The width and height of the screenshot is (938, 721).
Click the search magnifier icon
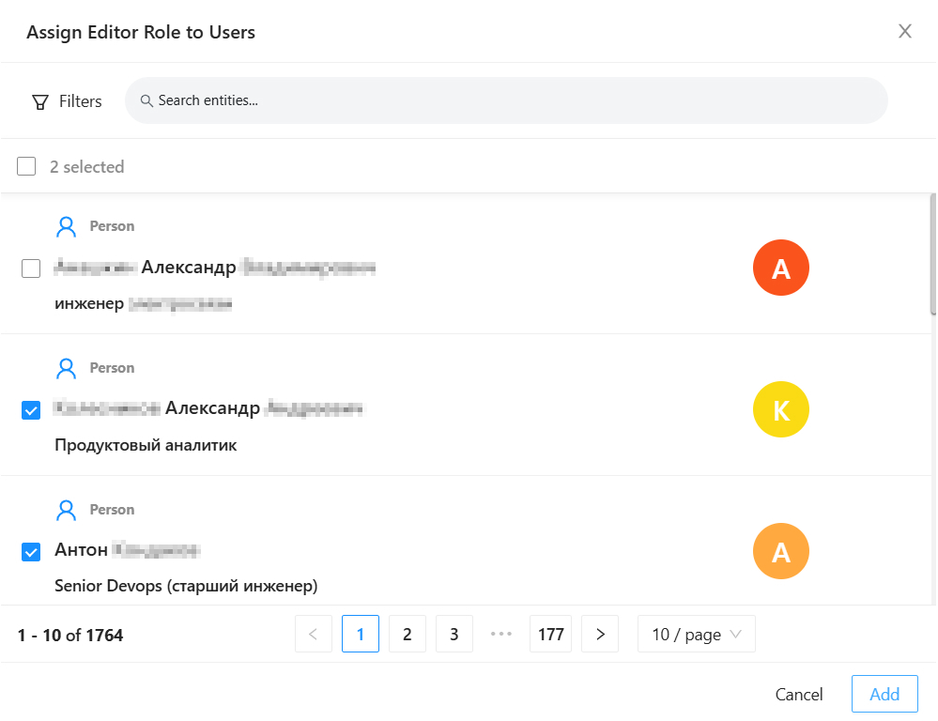146,100
